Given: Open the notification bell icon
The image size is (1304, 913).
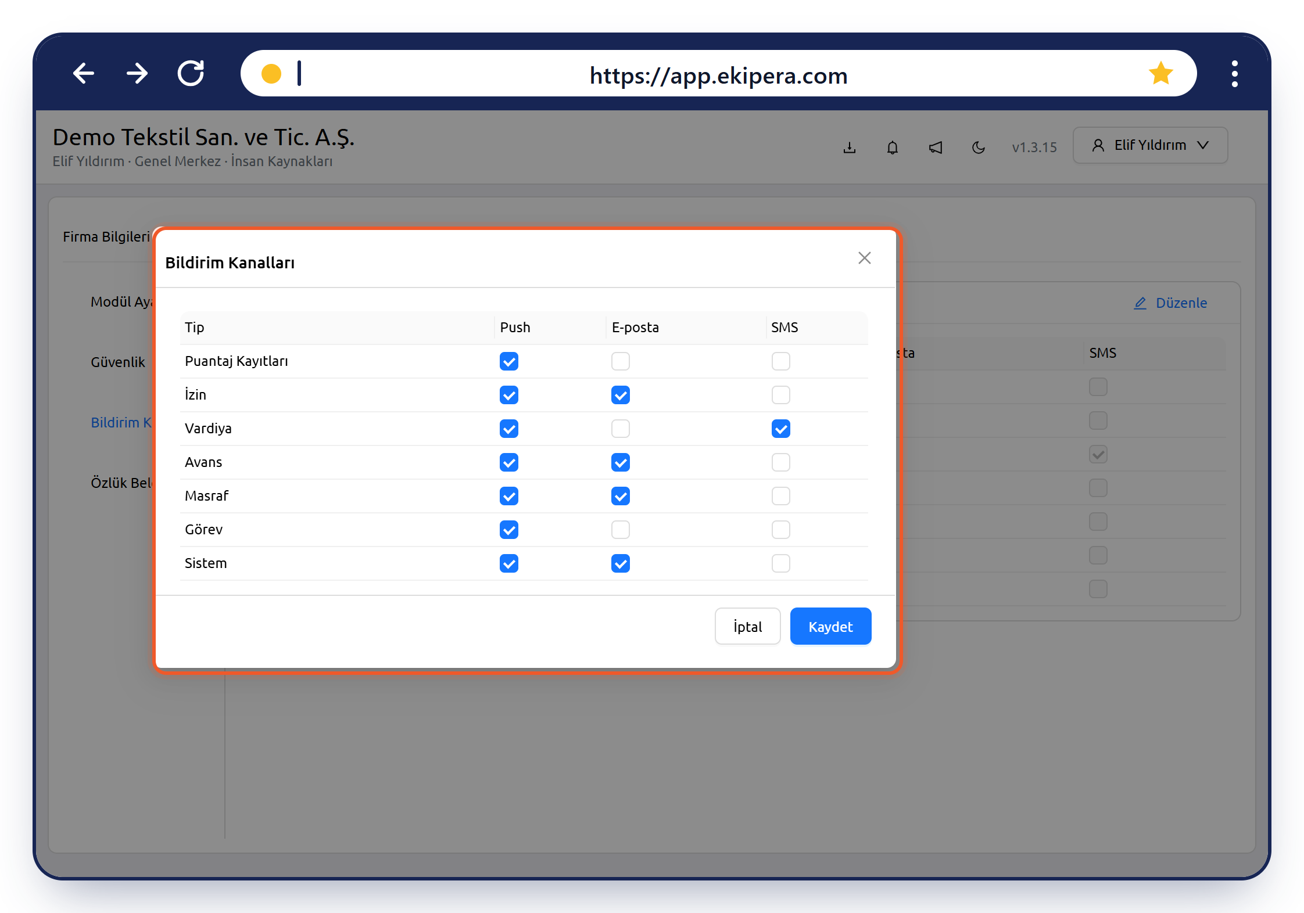Looking at the screenshot, I should (x=893, y=148).
